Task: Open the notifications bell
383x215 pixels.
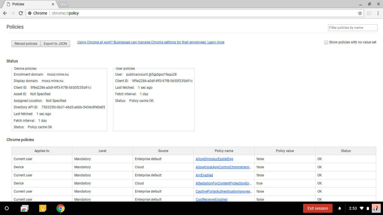Action: (340, 208)
